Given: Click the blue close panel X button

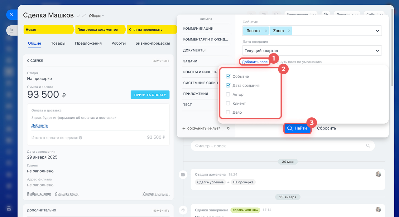Looking at the screenshot, I should tap(12, 15).
